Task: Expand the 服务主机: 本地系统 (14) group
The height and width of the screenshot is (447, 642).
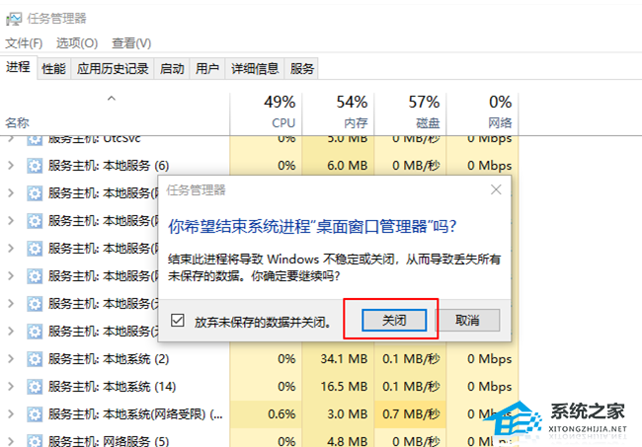Action: [11, 386]
